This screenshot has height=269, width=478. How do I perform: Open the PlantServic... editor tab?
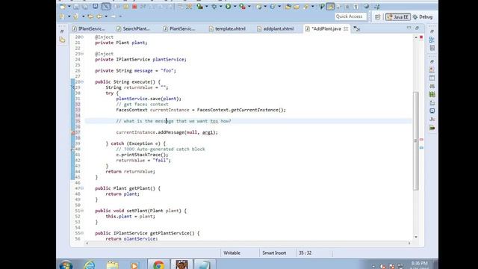(x=179, y=28)
